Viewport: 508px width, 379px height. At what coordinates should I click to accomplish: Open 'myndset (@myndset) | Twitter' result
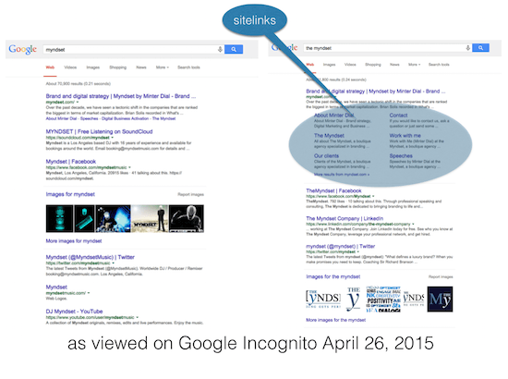click(341, 247)
